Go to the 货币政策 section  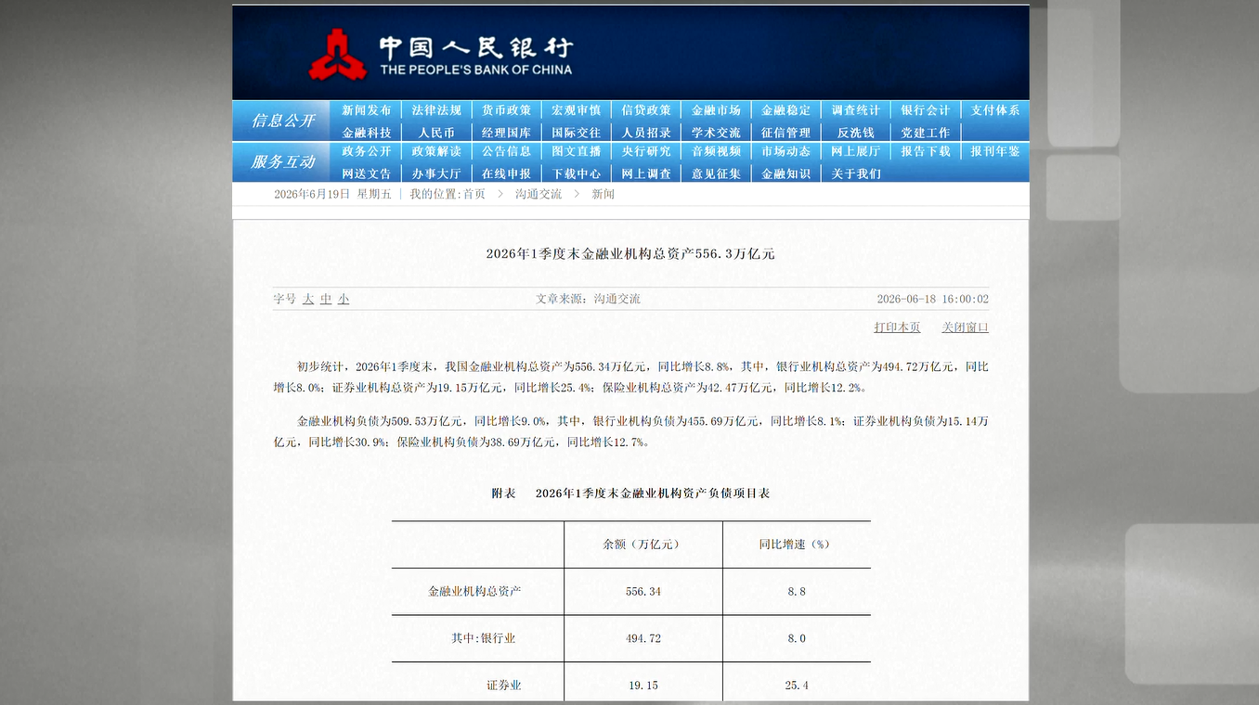tap(506, 110)
